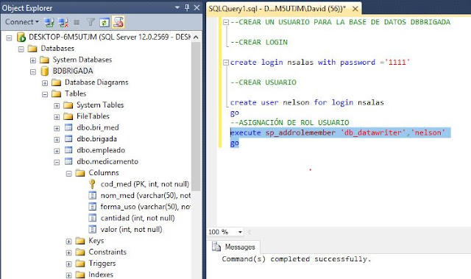Click the create user nelson code line
Image resolution: width=471 pixels, height=279 pixels.
[307, 102]
